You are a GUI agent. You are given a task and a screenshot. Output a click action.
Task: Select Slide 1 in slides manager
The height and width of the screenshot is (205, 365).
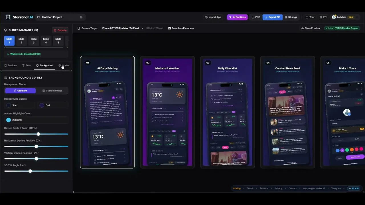[9, 41]
